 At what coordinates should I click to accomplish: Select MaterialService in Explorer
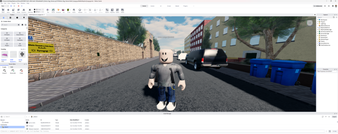[325, 26]
